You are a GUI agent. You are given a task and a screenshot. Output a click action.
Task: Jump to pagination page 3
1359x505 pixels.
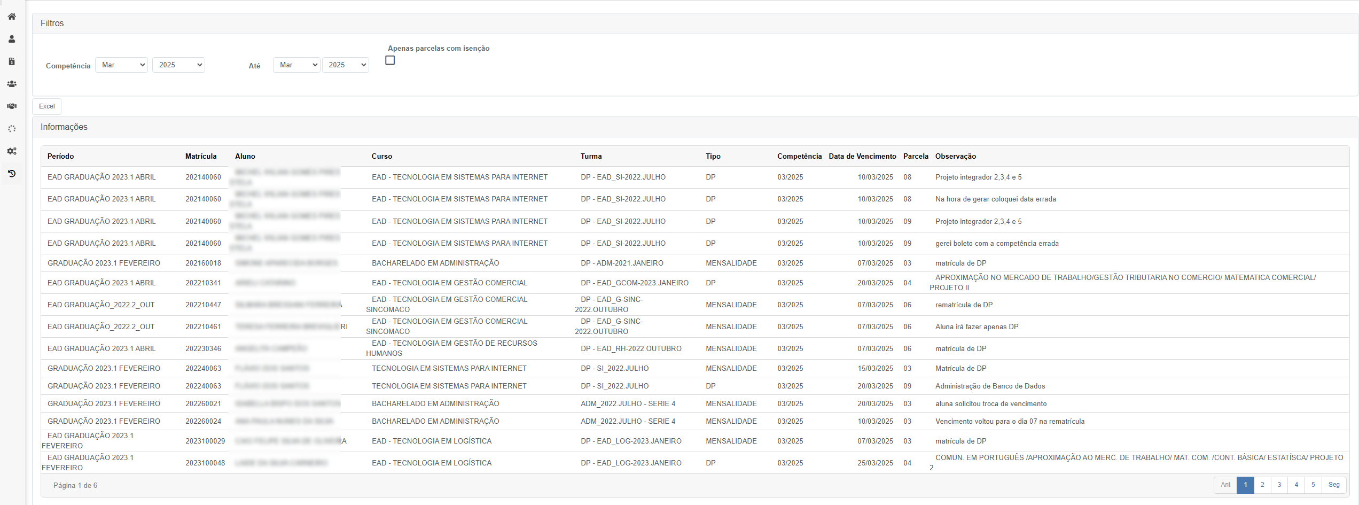[1279, 485]
